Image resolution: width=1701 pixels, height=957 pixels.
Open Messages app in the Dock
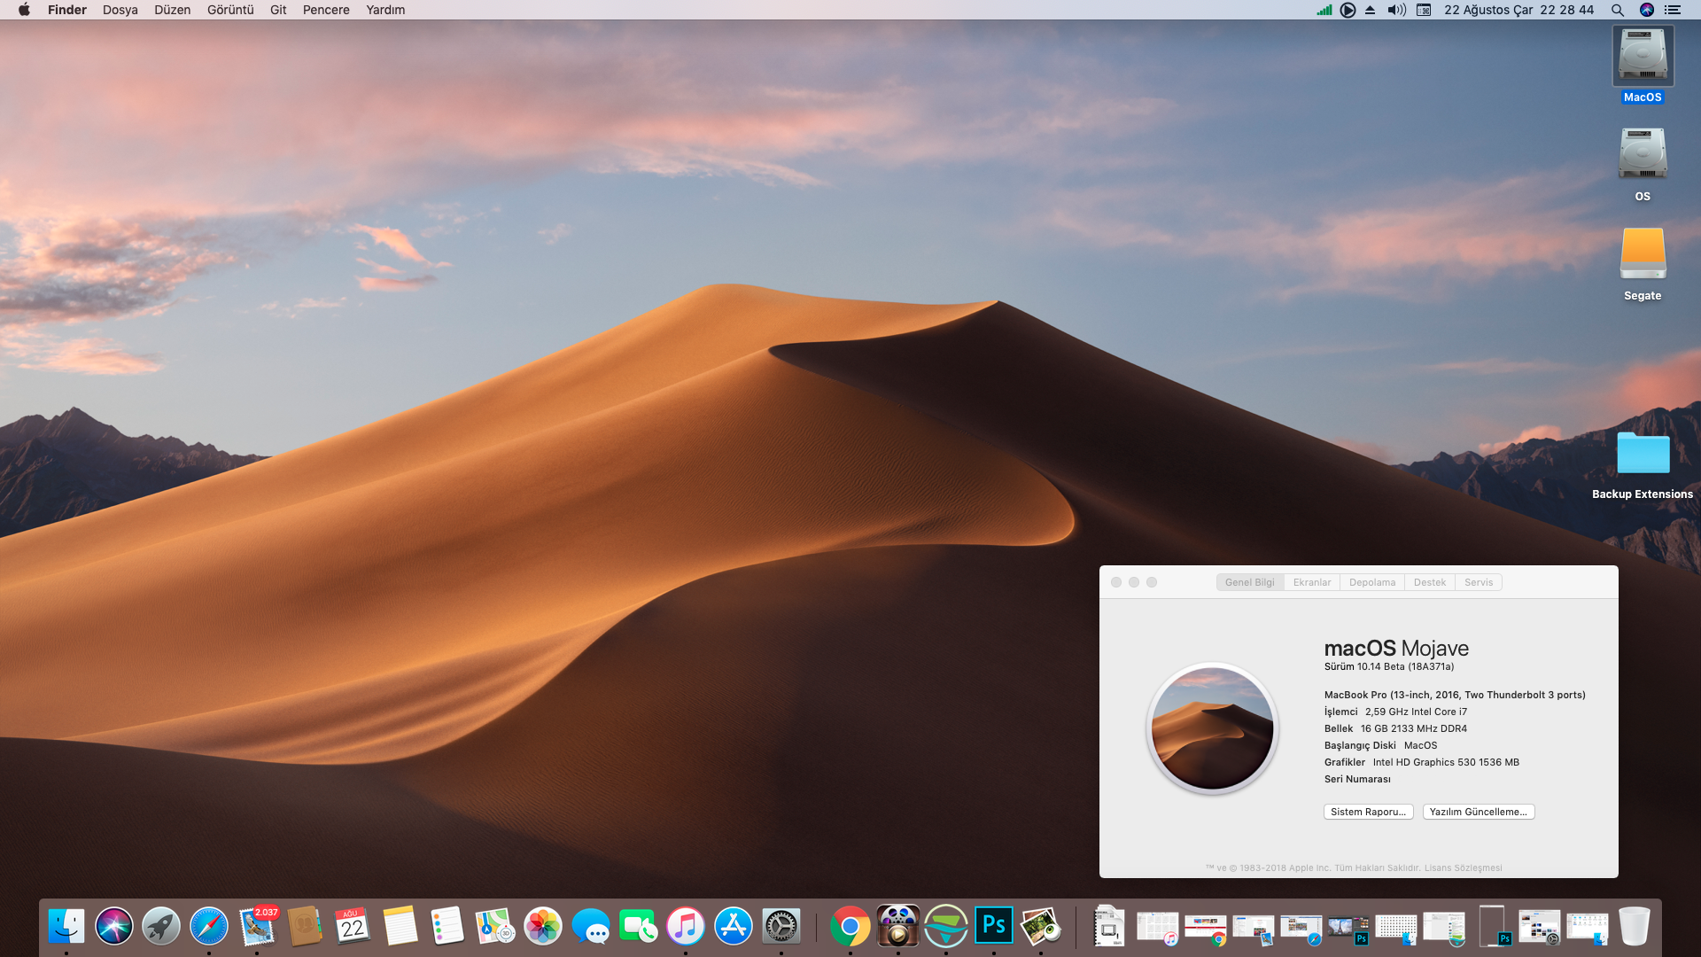[x=591, y=926]
